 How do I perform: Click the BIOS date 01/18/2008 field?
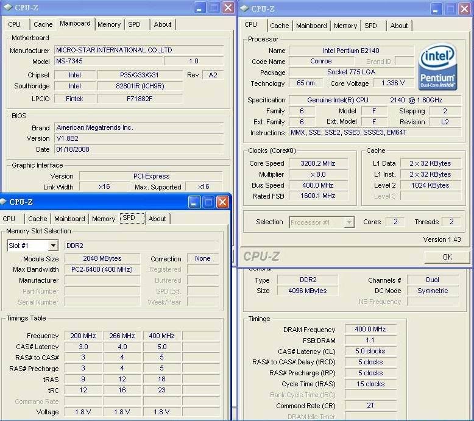point(139,149)
